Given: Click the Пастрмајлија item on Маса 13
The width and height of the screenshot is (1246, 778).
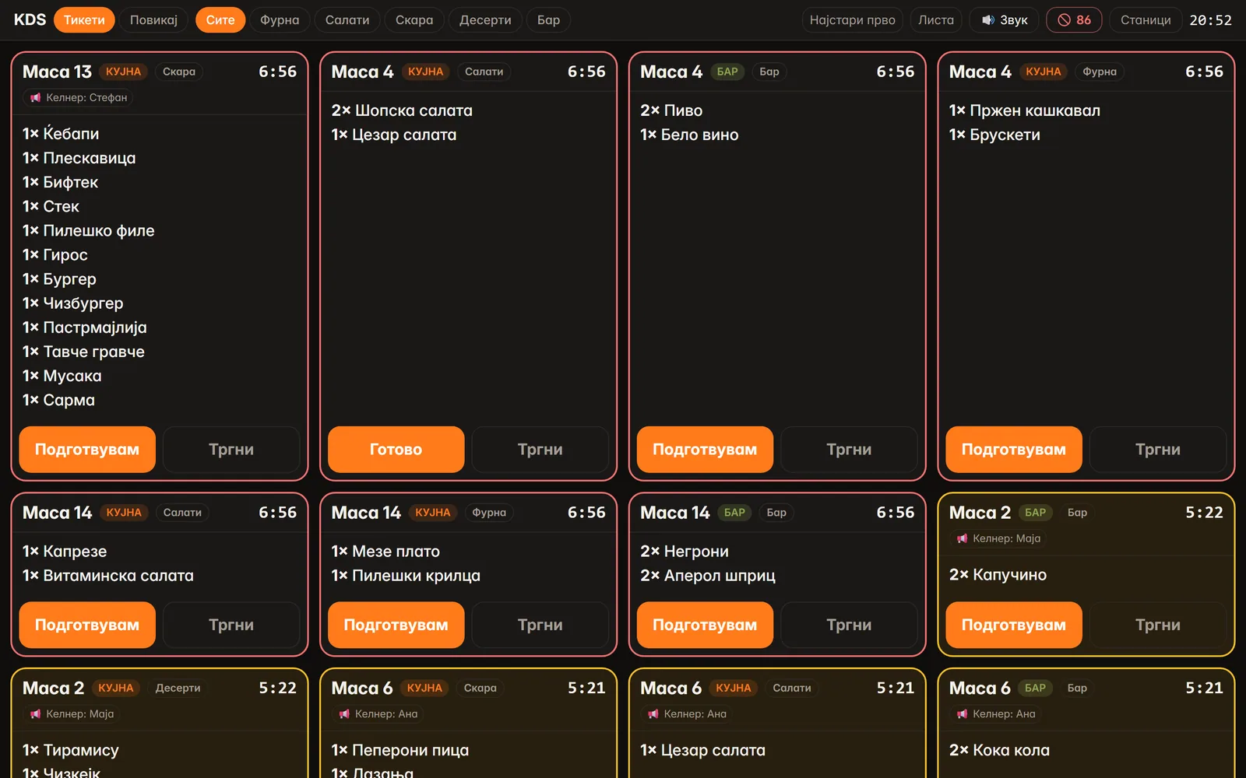Looking at the screenshot, I should click(x=85, y=328).
